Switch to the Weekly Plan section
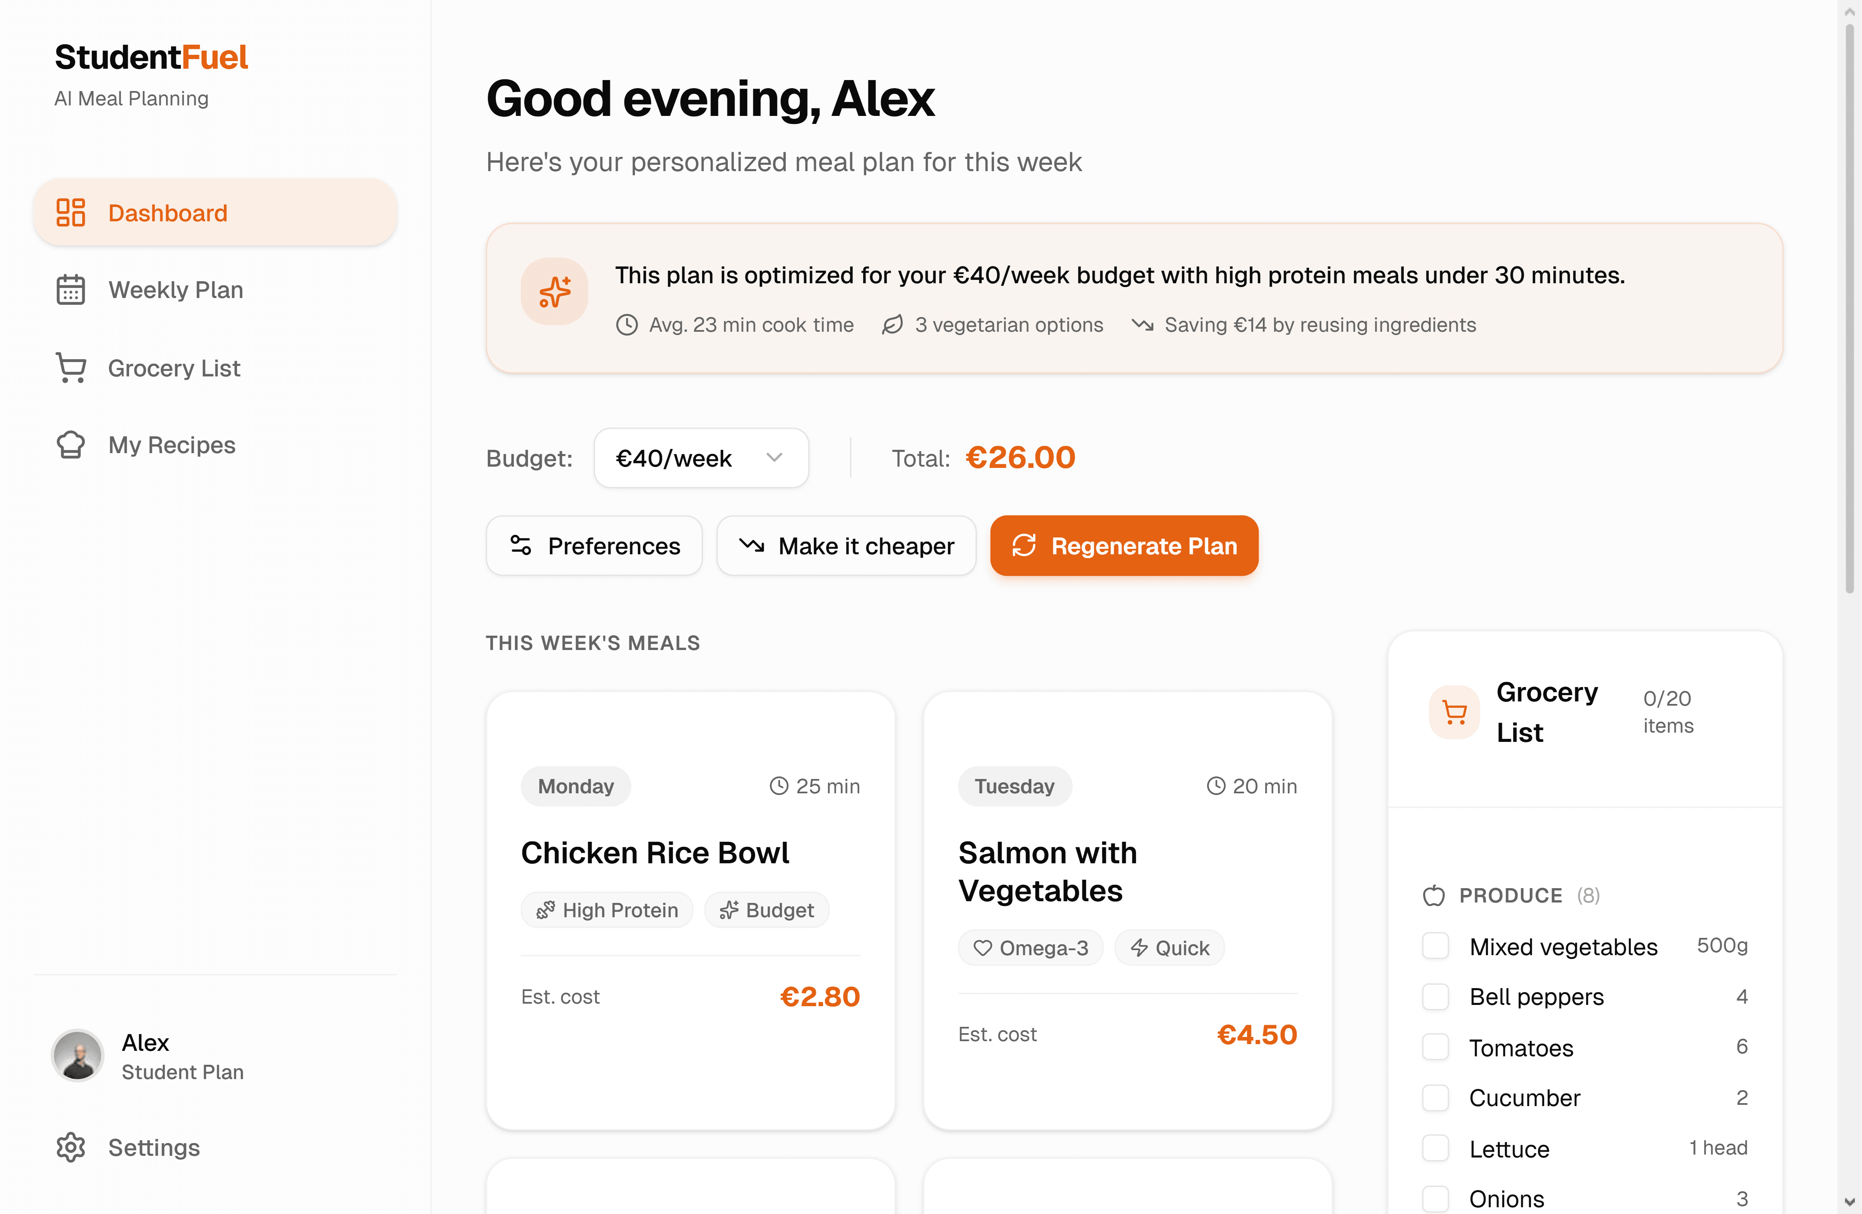 [175, 290]
